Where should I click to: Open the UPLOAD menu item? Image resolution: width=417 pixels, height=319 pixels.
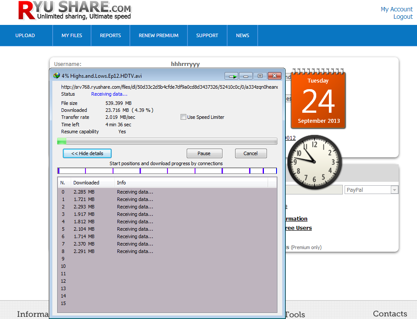coord(25,35)
